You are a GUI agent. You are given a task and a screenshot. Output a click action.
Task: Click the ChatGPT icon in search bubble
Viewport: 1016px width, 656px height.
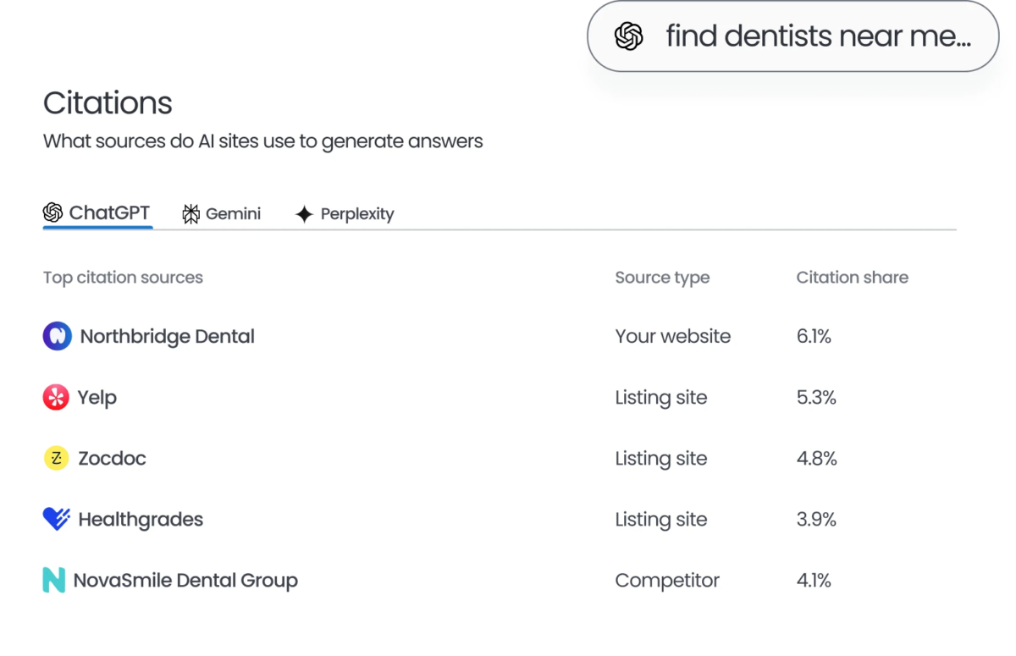pos(629,36)
